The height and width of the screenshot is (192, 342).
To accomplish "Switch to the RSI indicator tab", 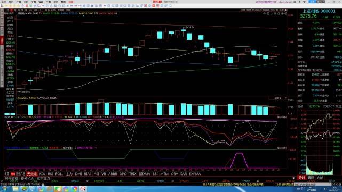I will (50, 174).
